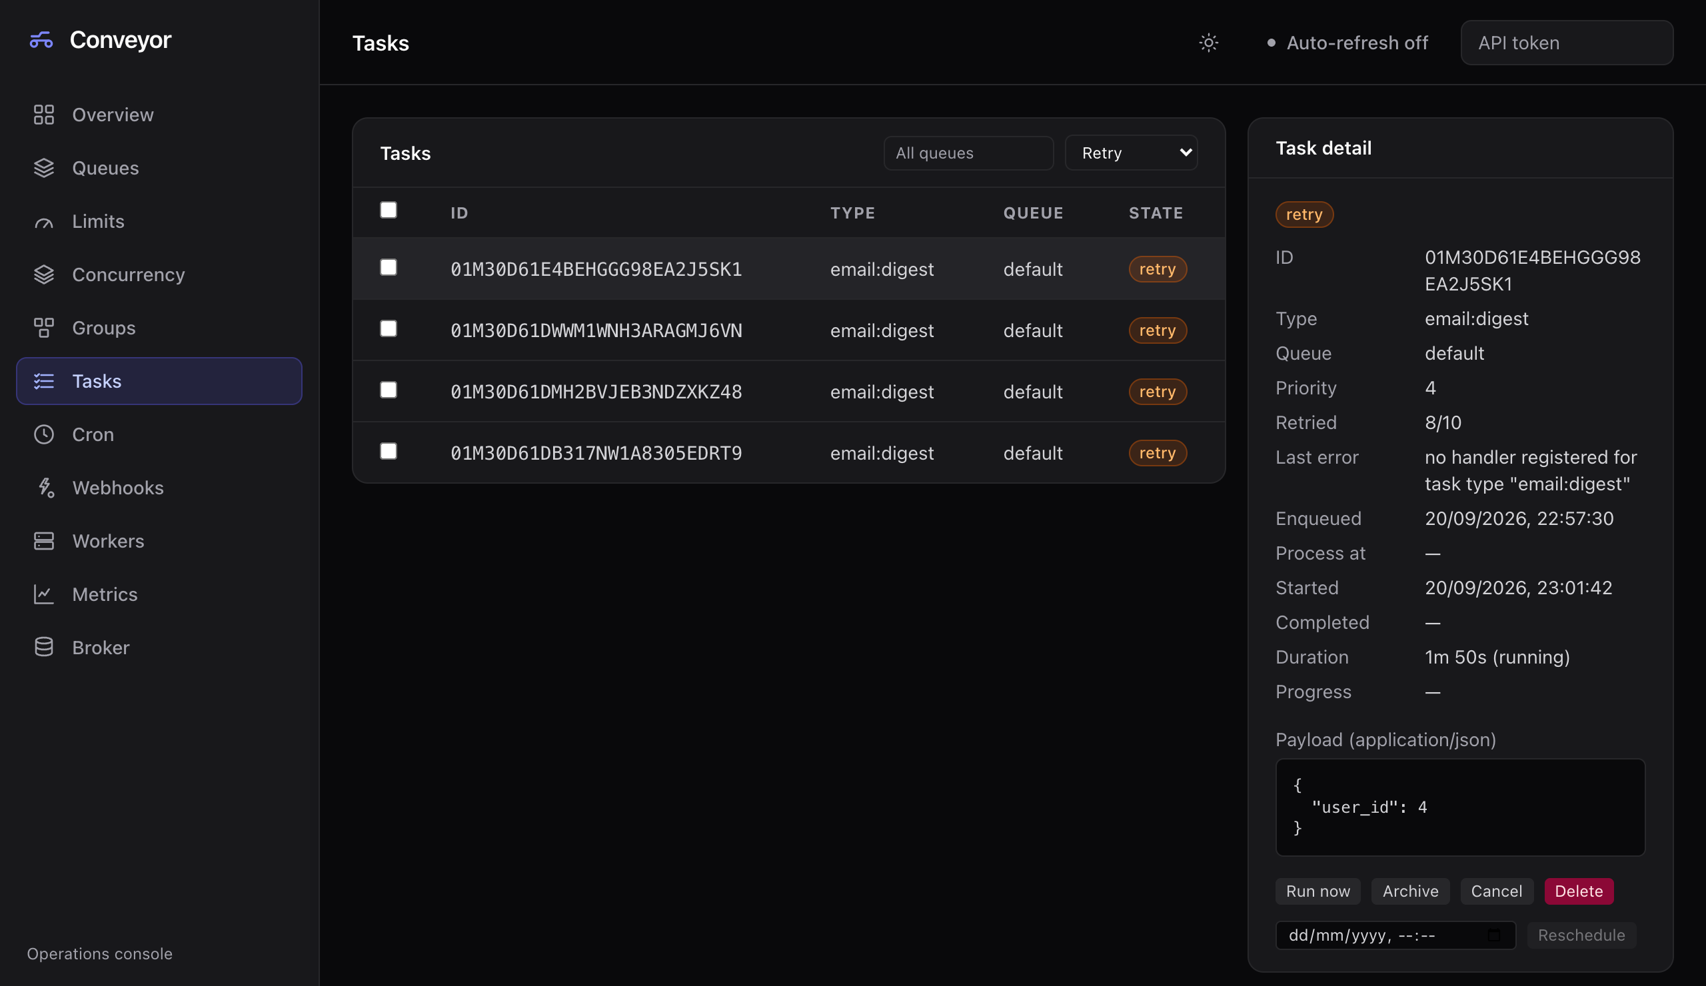Image resolution: width=1706 pixels, height=986 pixels.
Task: Click Started time 20/09/2026, 23:01:42
Action: coord(1518,588)
